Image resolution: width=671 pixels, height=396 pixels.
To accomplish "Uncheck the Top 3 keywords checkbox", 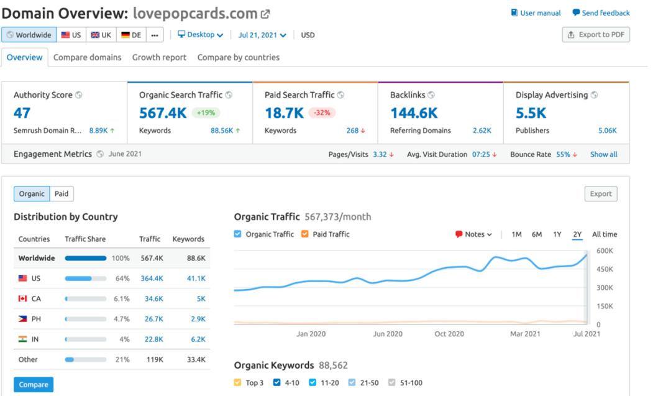I will (238, 383).
